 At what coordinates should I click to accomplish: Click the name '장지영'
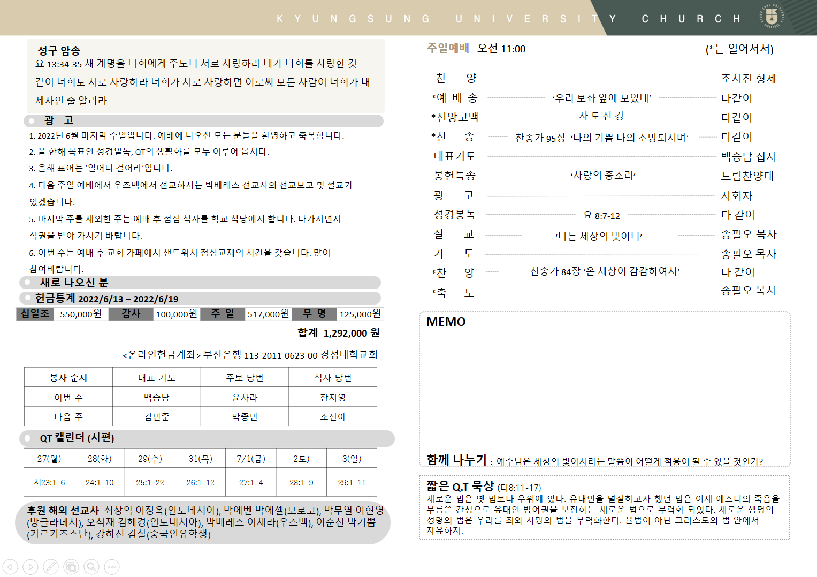tap(333, 398)
